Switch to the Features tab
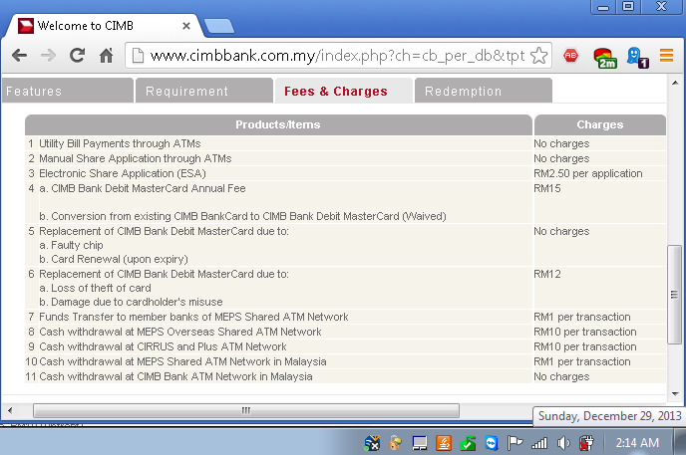Screen dimensions: 686x455 [68, 91]
